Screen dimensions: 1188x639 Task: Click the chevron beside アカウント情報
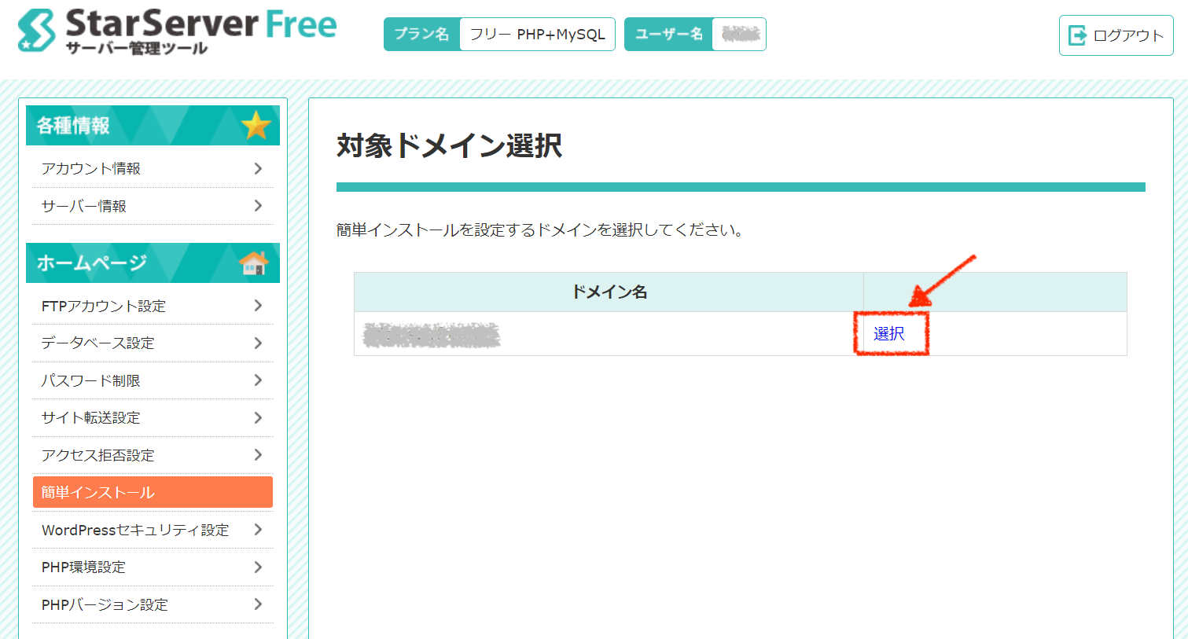click(258, 168)
